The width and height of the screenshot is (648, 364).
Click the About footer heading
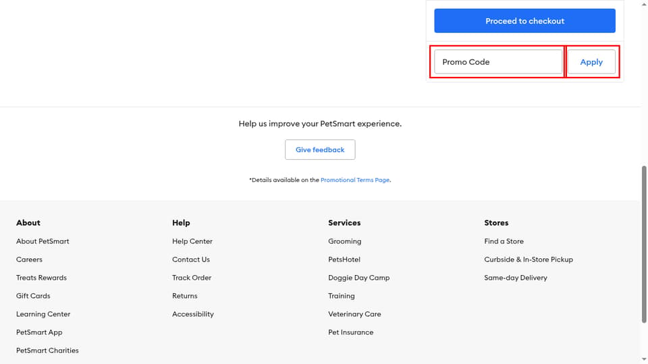pyautogui.click(x=28, y=222)
